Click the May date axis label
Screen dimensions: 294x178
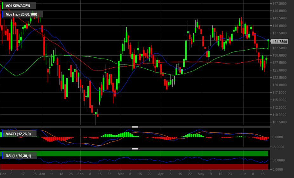(201, 174)
